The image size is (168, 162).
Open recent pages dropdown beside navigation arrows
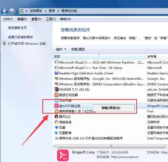[x=17, y=11]
